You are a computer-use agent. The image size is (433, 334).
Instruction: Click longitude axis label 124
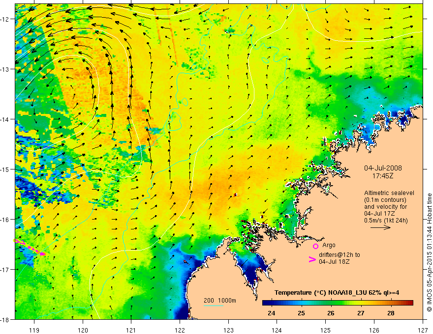point(277,330)
